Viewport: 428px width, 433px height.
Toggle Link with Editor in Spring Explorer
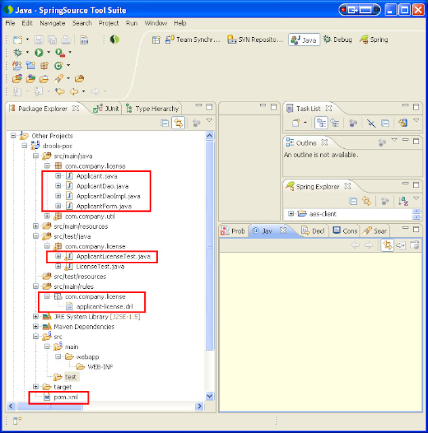366,201
